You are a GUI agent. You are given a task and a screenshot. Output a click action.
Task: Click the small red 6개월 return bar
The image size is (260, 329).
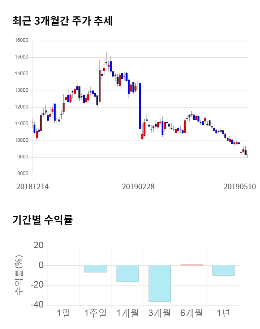coord(191,265)
